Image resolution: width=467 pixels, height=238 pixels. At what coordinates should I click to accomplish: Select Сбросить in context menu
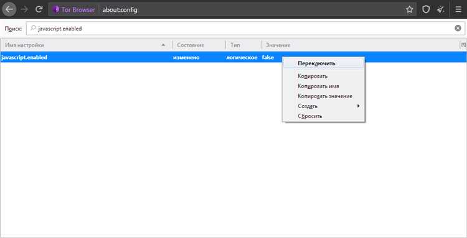(323, 116)
